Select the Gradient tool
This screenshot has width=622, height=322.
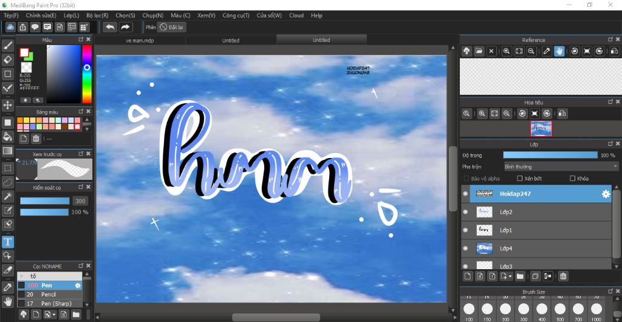tap(7, 151)
